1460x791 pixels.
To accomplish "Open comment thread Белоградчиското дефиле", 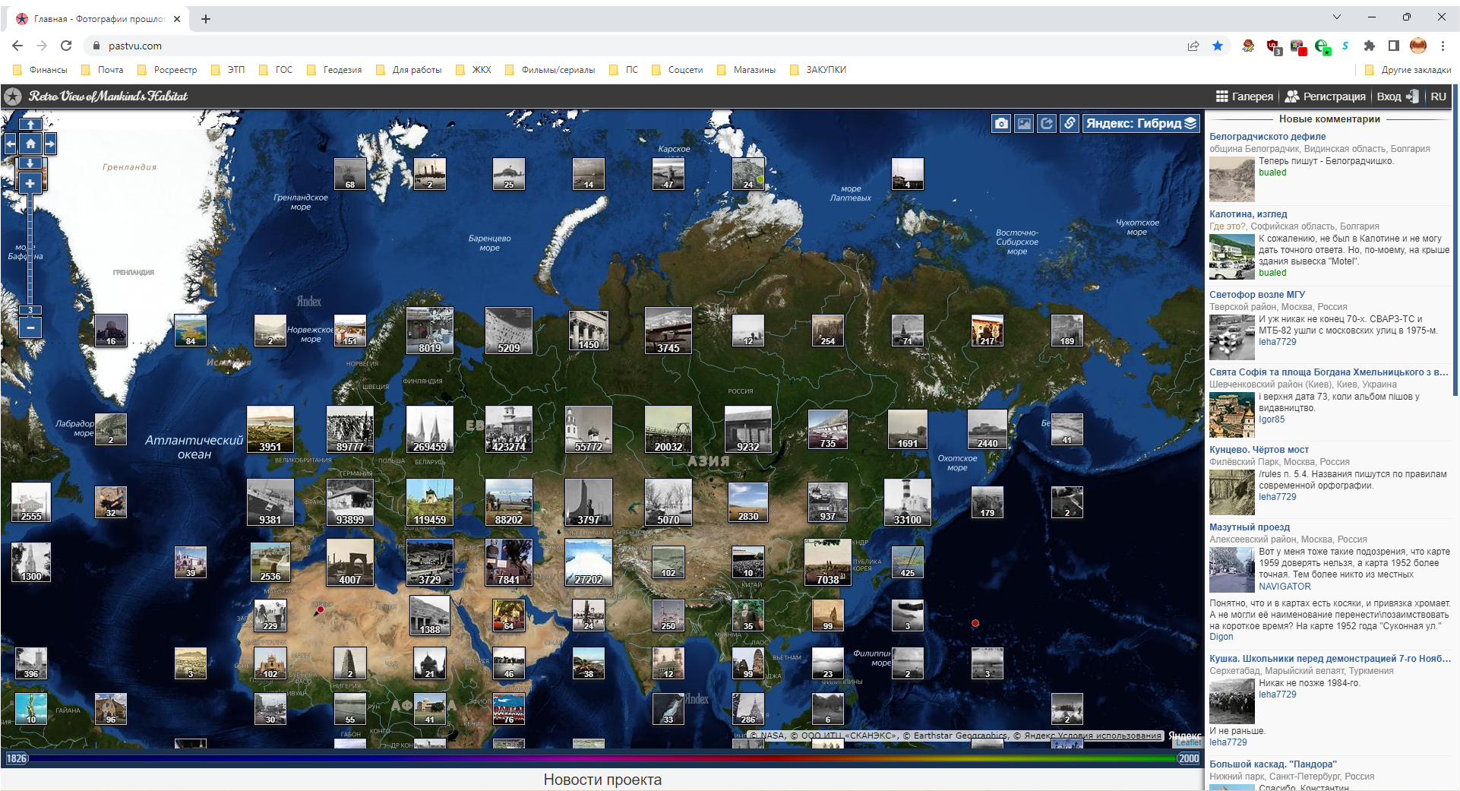I will 1267,137.
